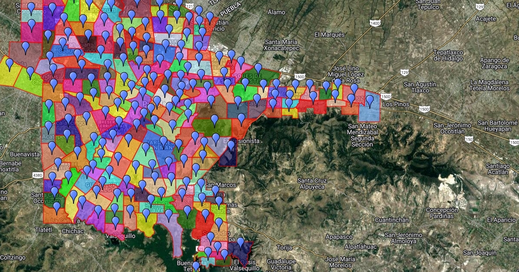Select the 150 shield below San Jerónimo Ocotitlán
This screenshot has width=519, height=272.
coord(468,139)
